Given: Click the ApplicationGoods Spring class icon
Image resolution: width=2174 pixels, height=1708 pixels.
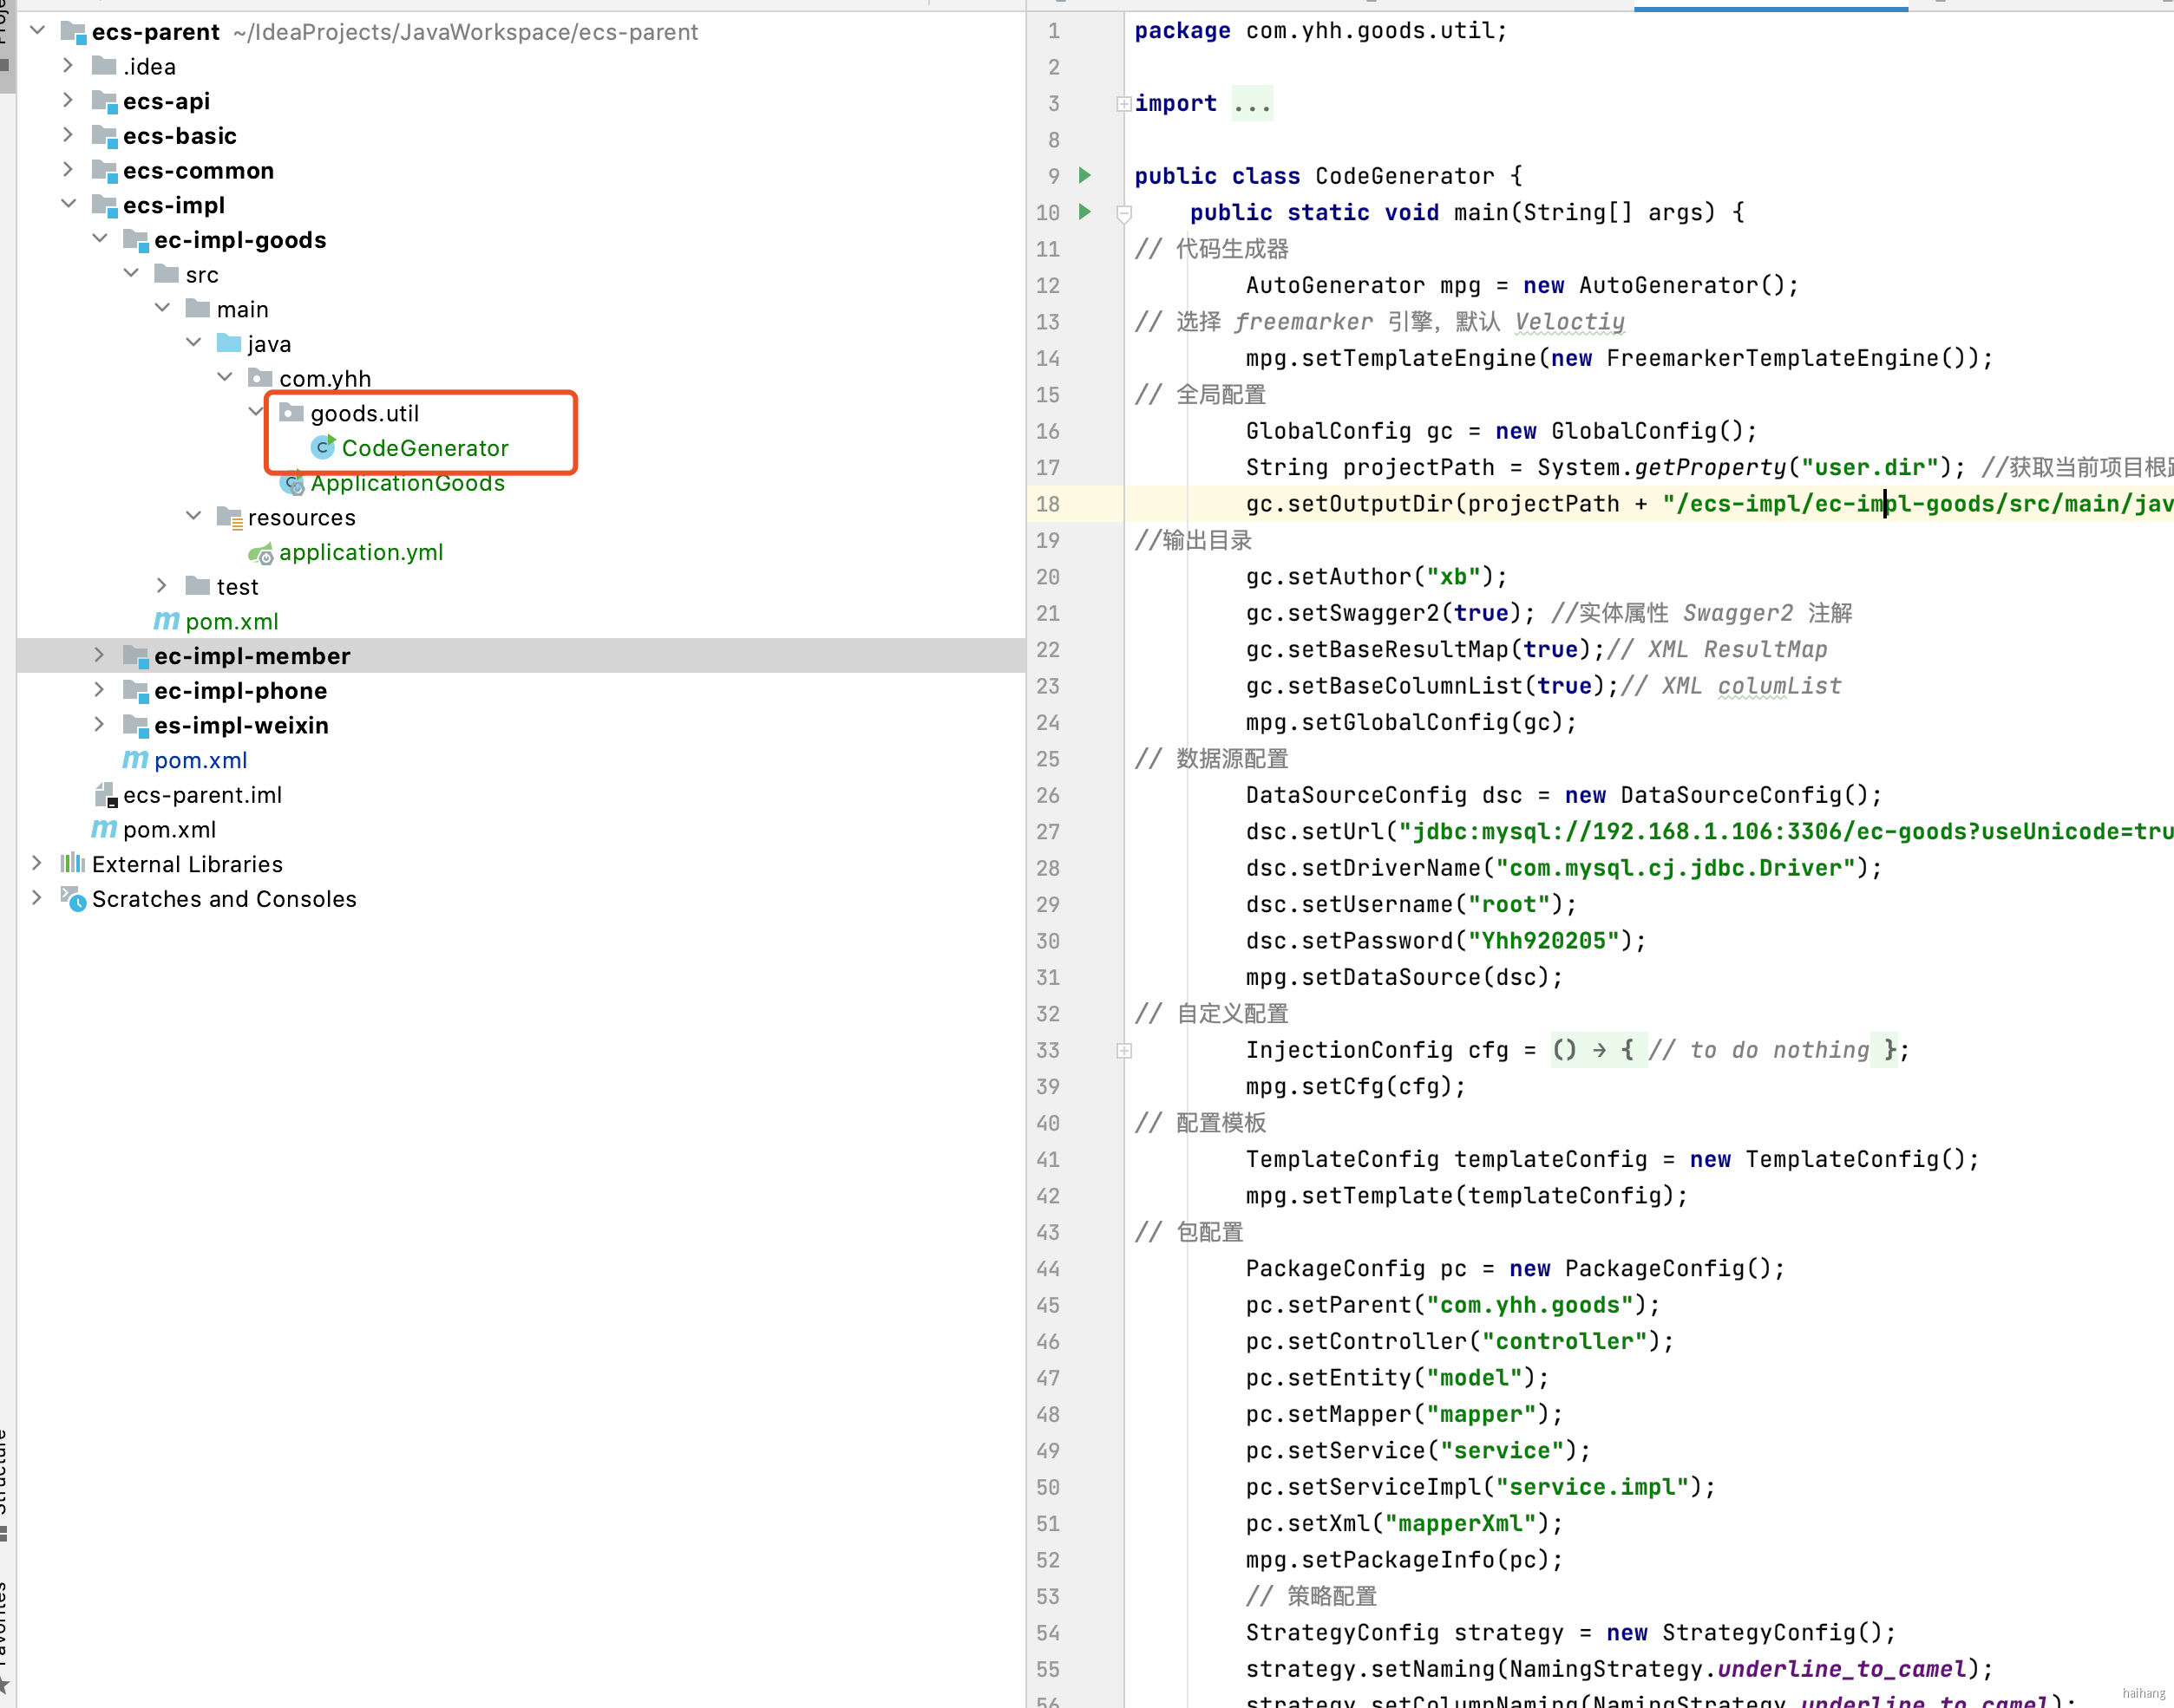Looking at the screenshot, I should 292,484.
